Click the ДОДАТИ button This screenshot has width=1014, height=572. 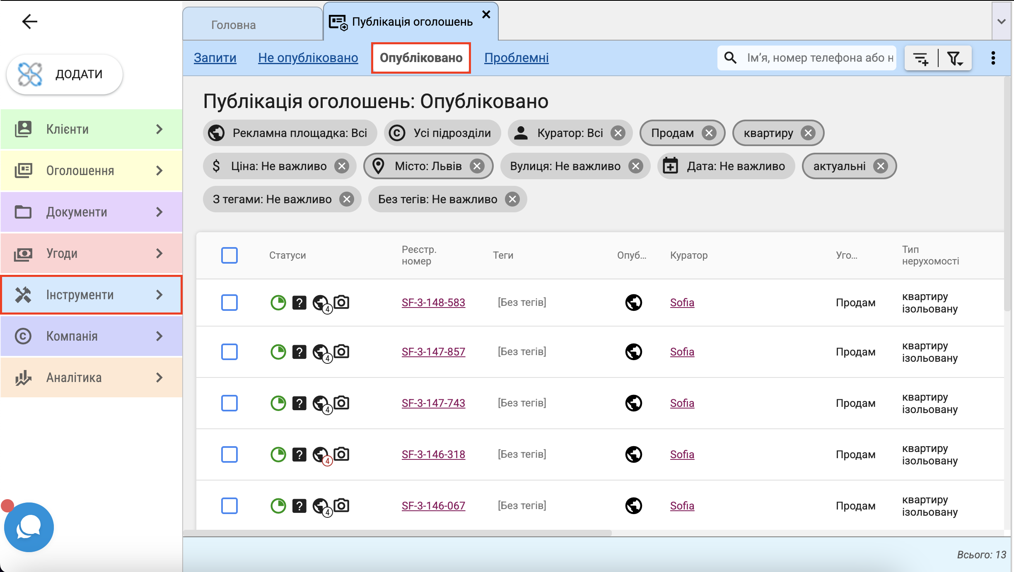pyautogui.click(x=65, y=75)
